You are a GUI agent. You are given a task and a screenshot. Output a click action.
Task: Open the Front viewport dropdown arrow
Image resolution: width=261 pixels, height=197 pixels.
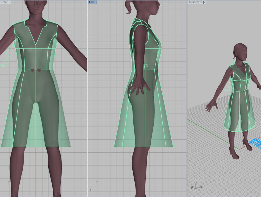pyautogui.click(x=10, y=2)
